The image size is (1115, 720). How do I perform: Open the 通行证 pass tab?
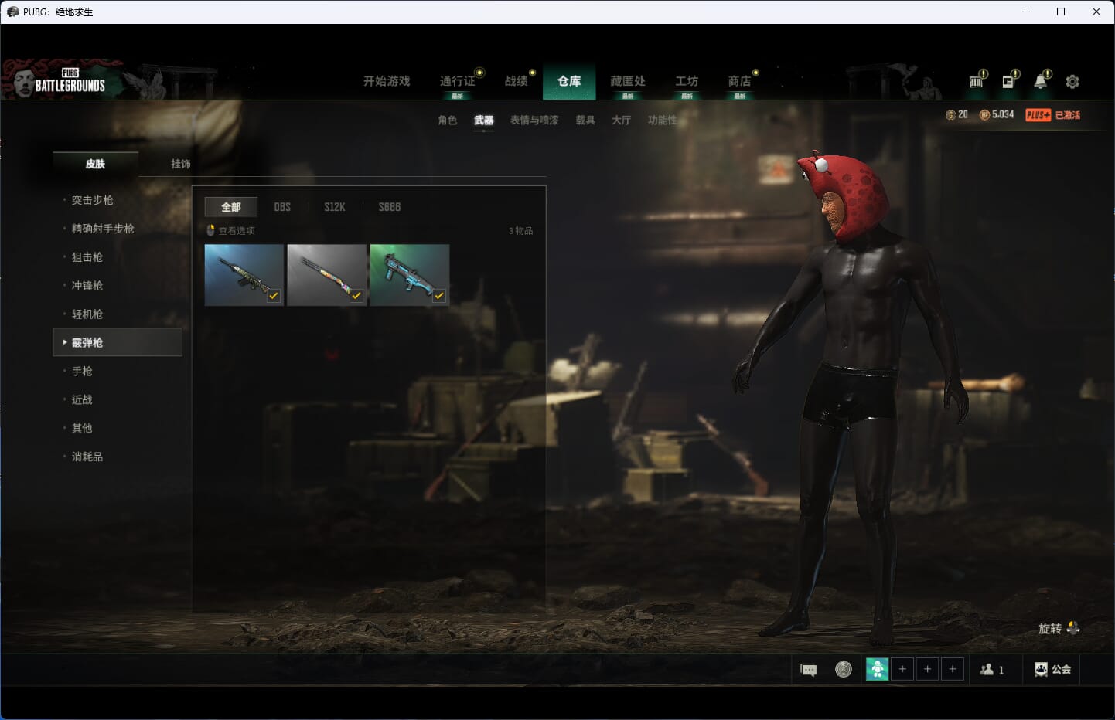pos(457,81)
